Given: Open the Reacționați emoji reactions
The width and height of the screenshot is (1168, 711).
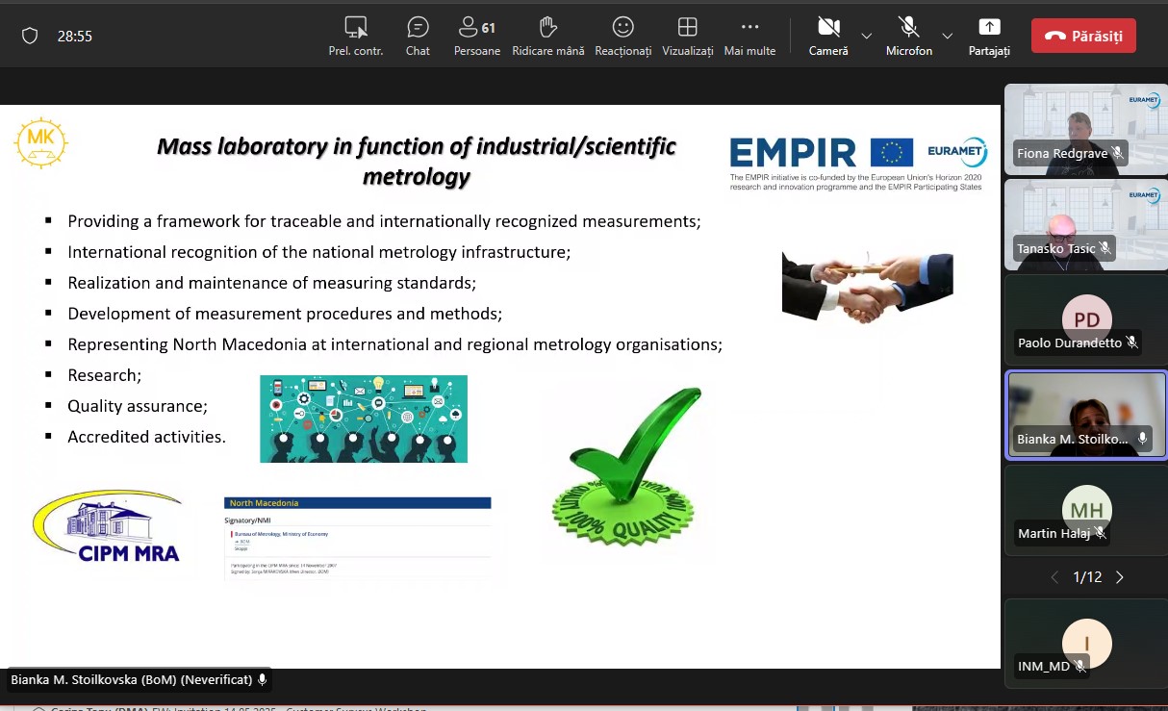Looking at the screenshot, I should [622, 36].
